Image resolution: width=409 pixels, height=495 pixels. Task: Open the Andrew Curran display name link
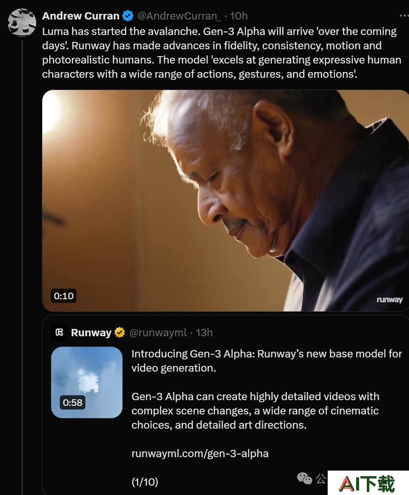point(81,16)
